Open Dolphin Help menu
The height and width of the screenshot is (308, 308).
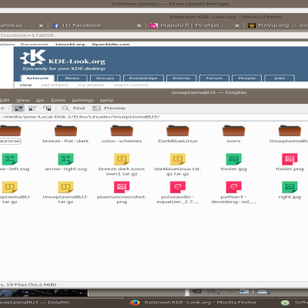(x=107, y=100)
